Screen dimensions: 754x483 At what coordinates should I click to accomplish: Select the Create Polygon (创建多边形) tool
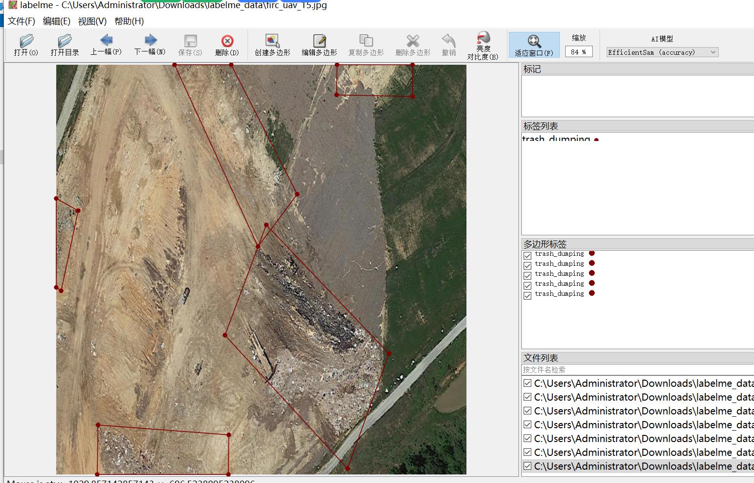coord(272,45)
